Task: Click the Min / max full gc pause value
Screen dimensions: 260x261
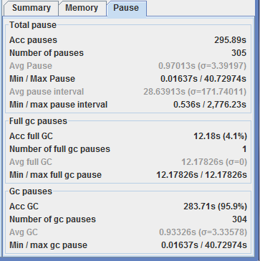Action: coord(201,175)
